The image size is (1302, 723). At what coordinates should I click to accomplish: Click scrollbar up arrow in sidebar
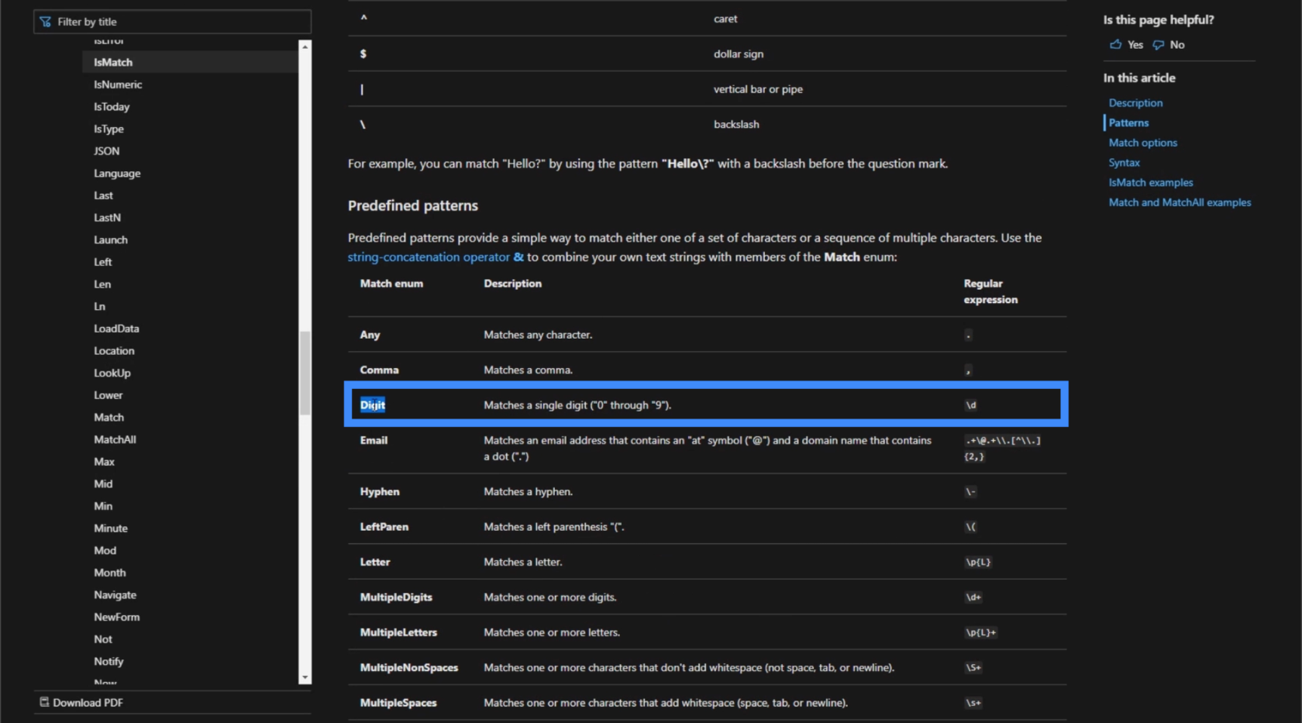pos(305,46)
